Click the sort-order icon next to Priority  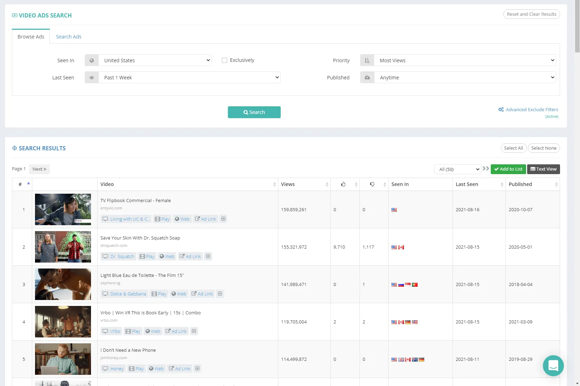tap(367, 60)
